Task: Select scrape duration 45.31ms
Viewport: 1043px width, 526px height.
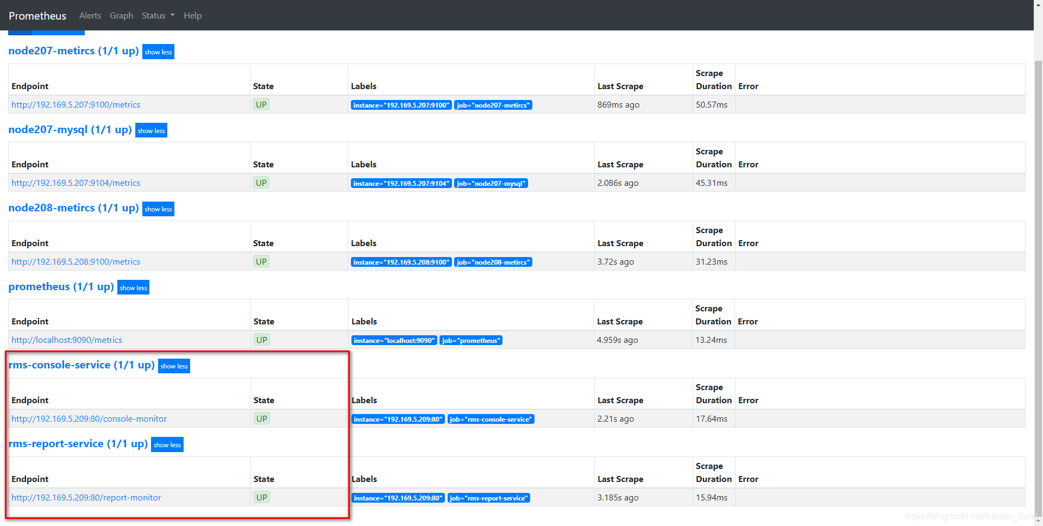Action: [712, 183]
